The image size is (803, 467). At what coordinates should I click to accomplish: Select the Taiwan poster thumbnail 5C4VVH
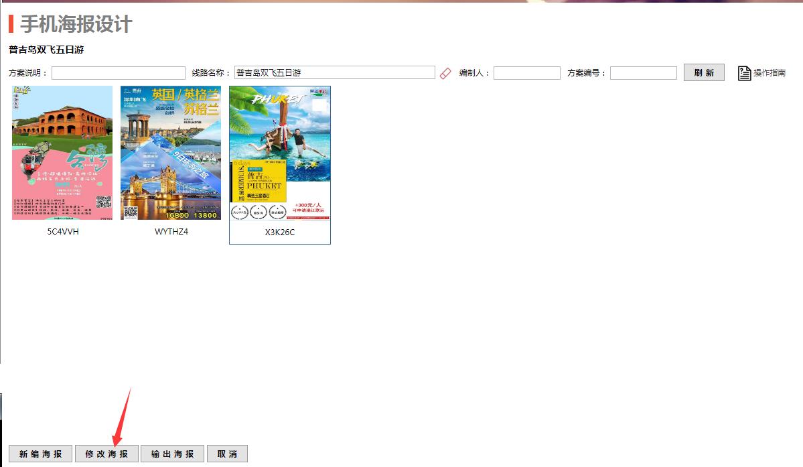[x=62, y=153]
